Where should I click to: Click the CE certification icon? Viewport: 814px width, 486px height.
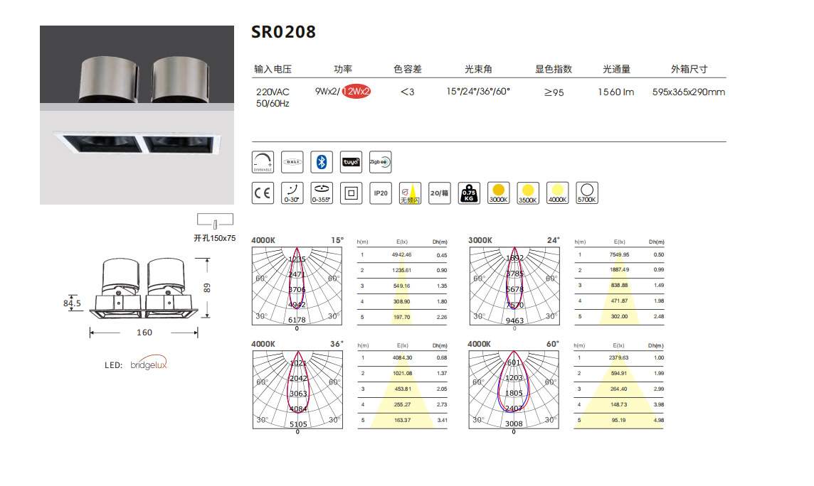coord(263,193)
